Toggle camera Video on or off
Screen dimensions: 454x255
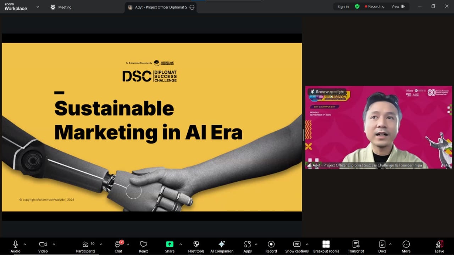coord(43,244)
